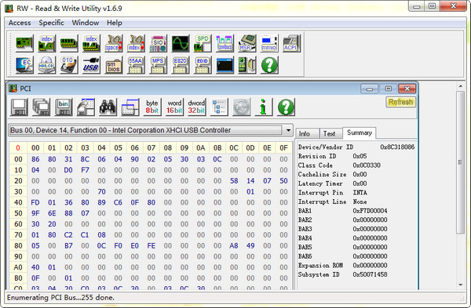Click the greyed gear settings icon

[241, 107]
